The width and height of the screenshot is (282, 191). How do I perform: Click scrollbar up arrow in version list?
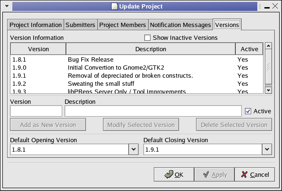[x=268, y=46]
